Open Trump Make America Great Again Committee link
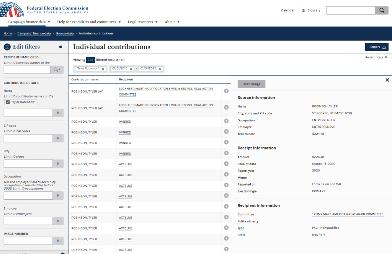 coord(348,214)
